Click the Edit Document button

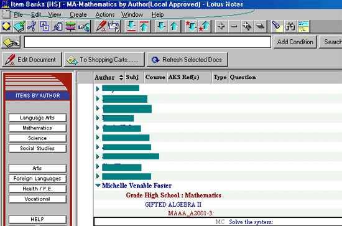click(x=32, y=60)
